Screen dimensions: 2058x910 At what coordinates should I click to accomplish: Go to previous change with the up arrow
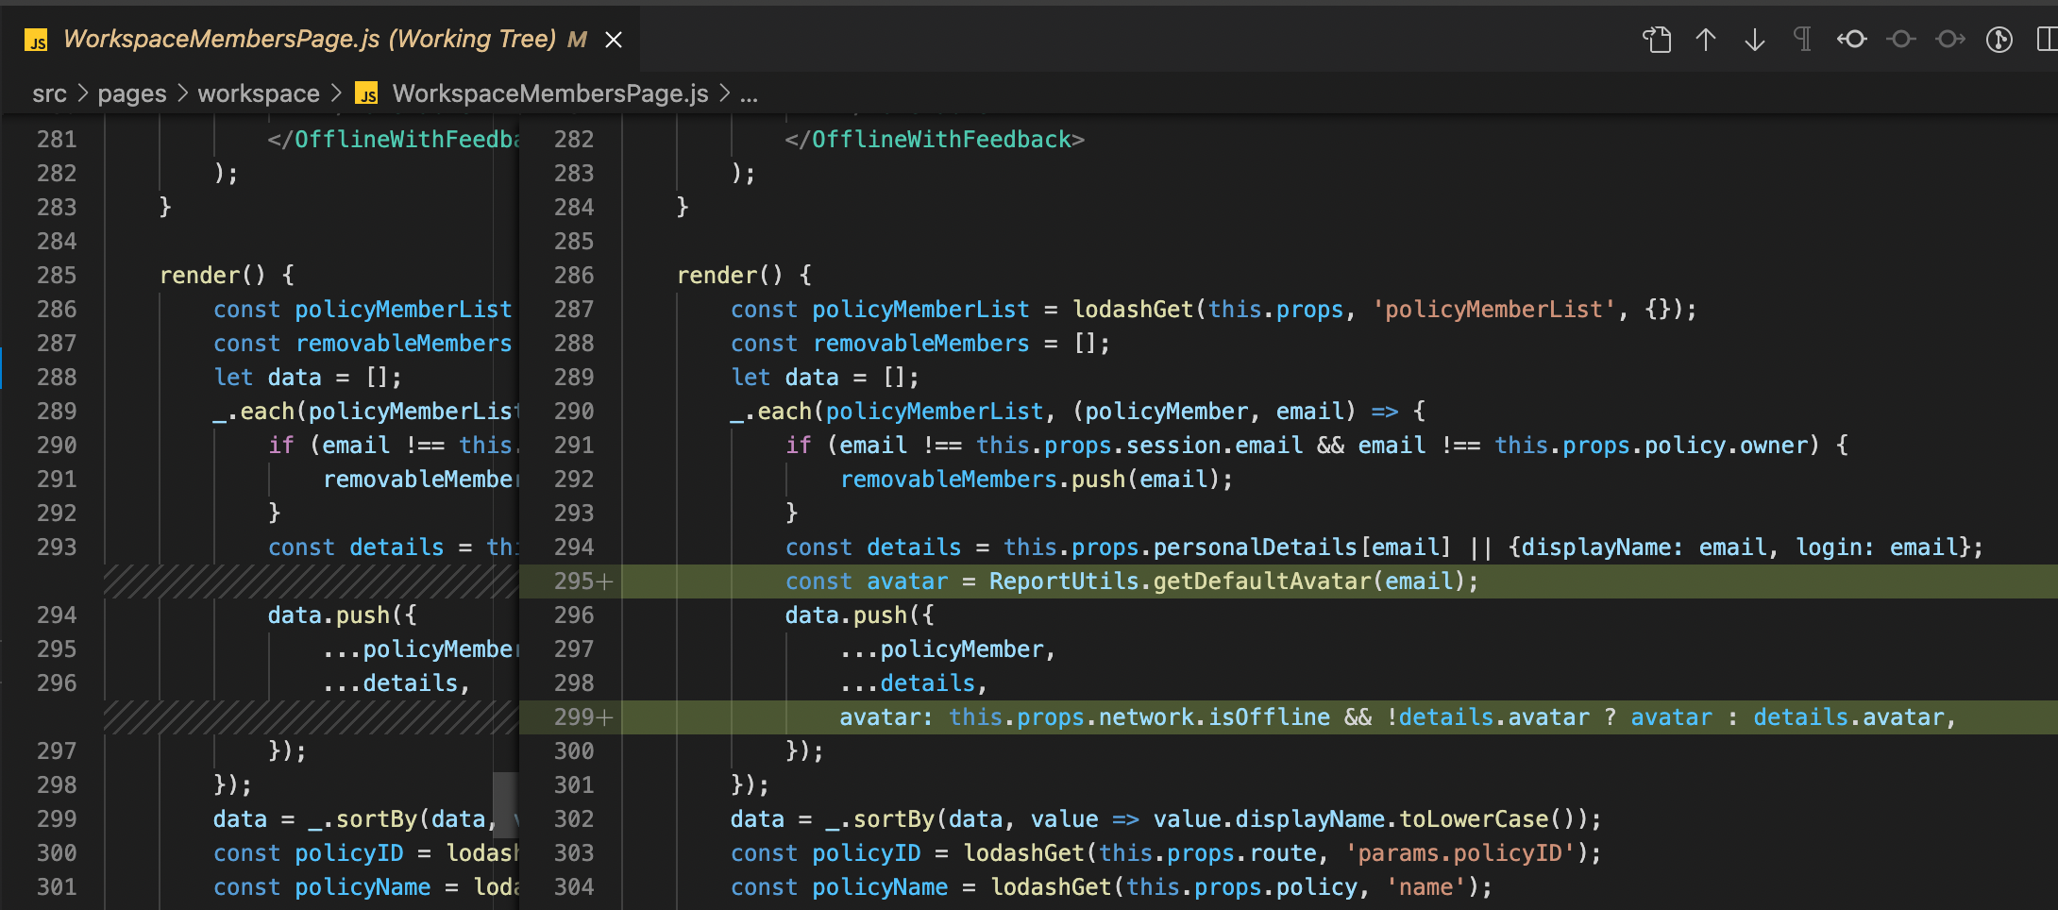1706,40
